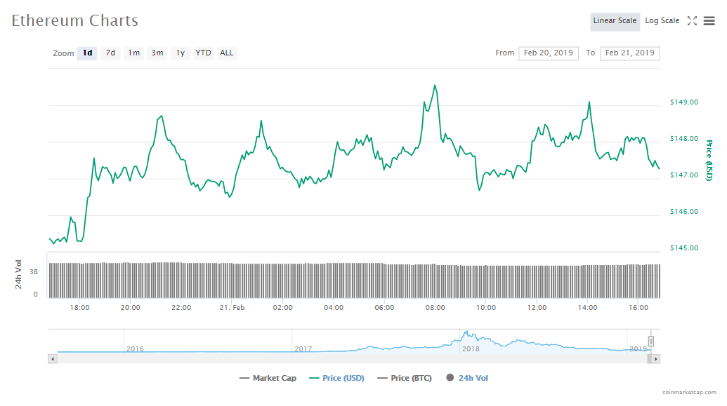Grab the navigator right range handle
The image size is (727, 406).
tap(650, 341)
